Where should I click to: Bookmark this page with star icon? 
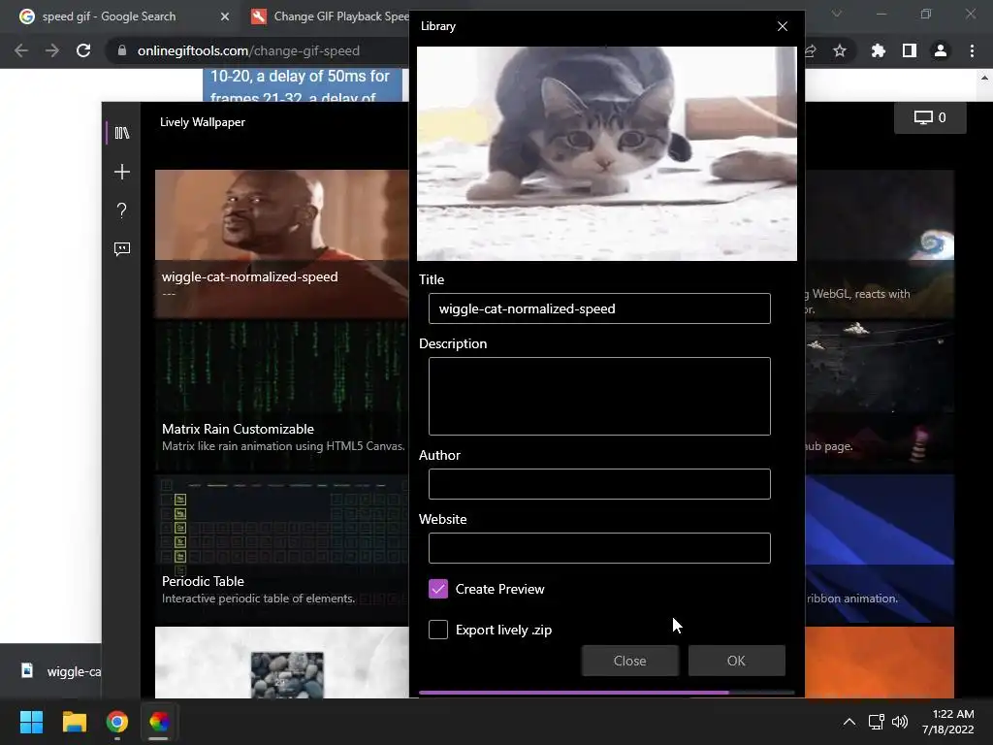pyautogui.click(x=839, y=50)
